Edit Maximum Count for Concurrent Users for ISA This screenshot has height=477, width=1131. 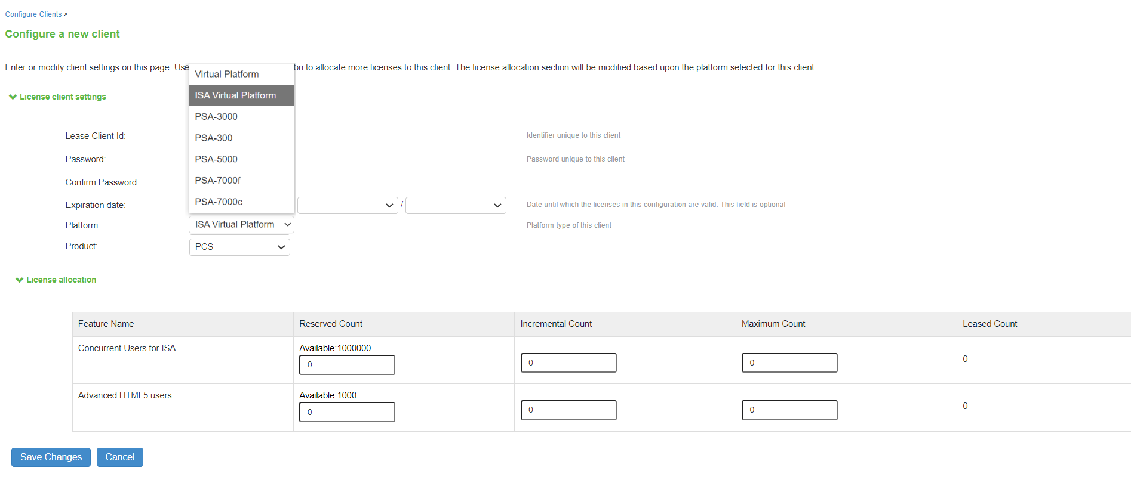tap(789, 363)
